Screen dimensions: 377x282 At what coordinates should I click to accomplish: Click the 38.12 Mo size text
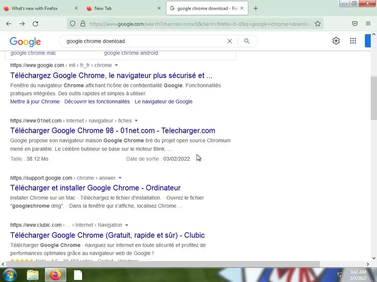pos(37,159)
